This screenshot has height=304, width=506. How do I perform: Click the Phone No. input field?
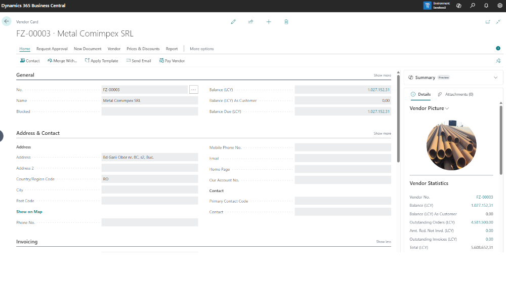pyautogui.click(x=150, y=222)
